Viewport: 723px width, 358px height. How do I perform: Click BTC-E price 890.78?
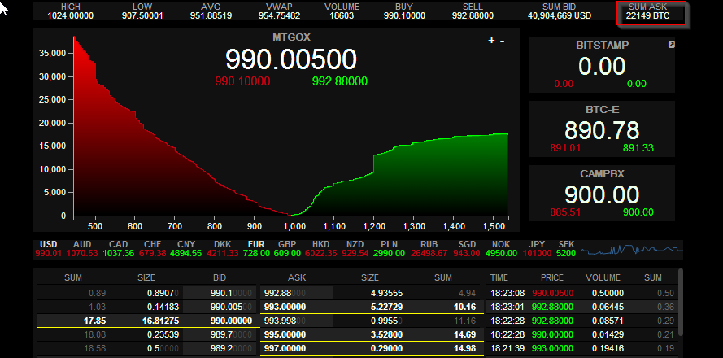tap(602, 130)
